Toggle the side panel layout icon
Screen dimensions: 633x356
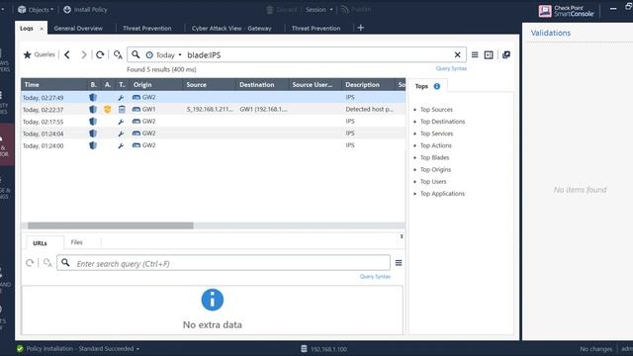[x=489, y=54]
